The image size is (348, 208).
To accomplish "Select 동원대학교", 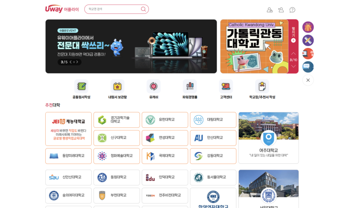I will click(x=117, y=178).
